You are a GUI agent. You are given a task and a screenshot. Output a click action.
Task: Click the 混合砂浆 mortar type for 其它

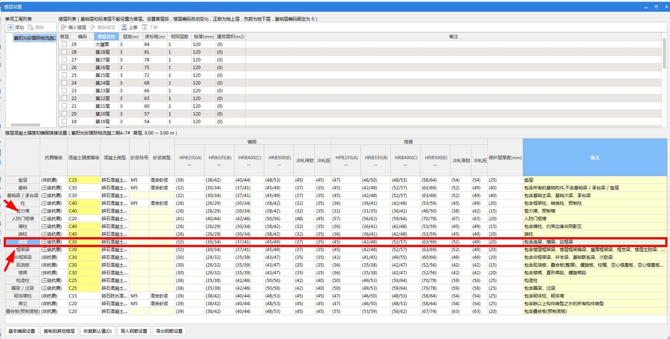pos(162,304)
